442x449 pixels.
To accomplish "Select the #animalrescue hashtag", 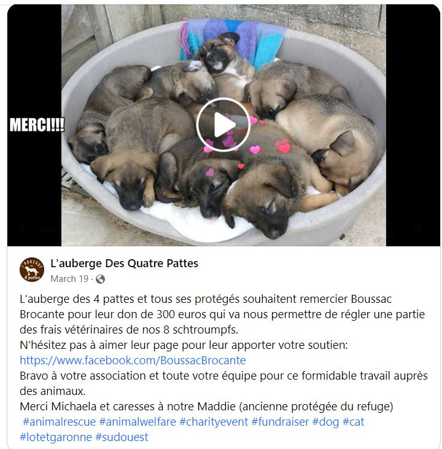I will pyautogui.click(x=60, y=422).
